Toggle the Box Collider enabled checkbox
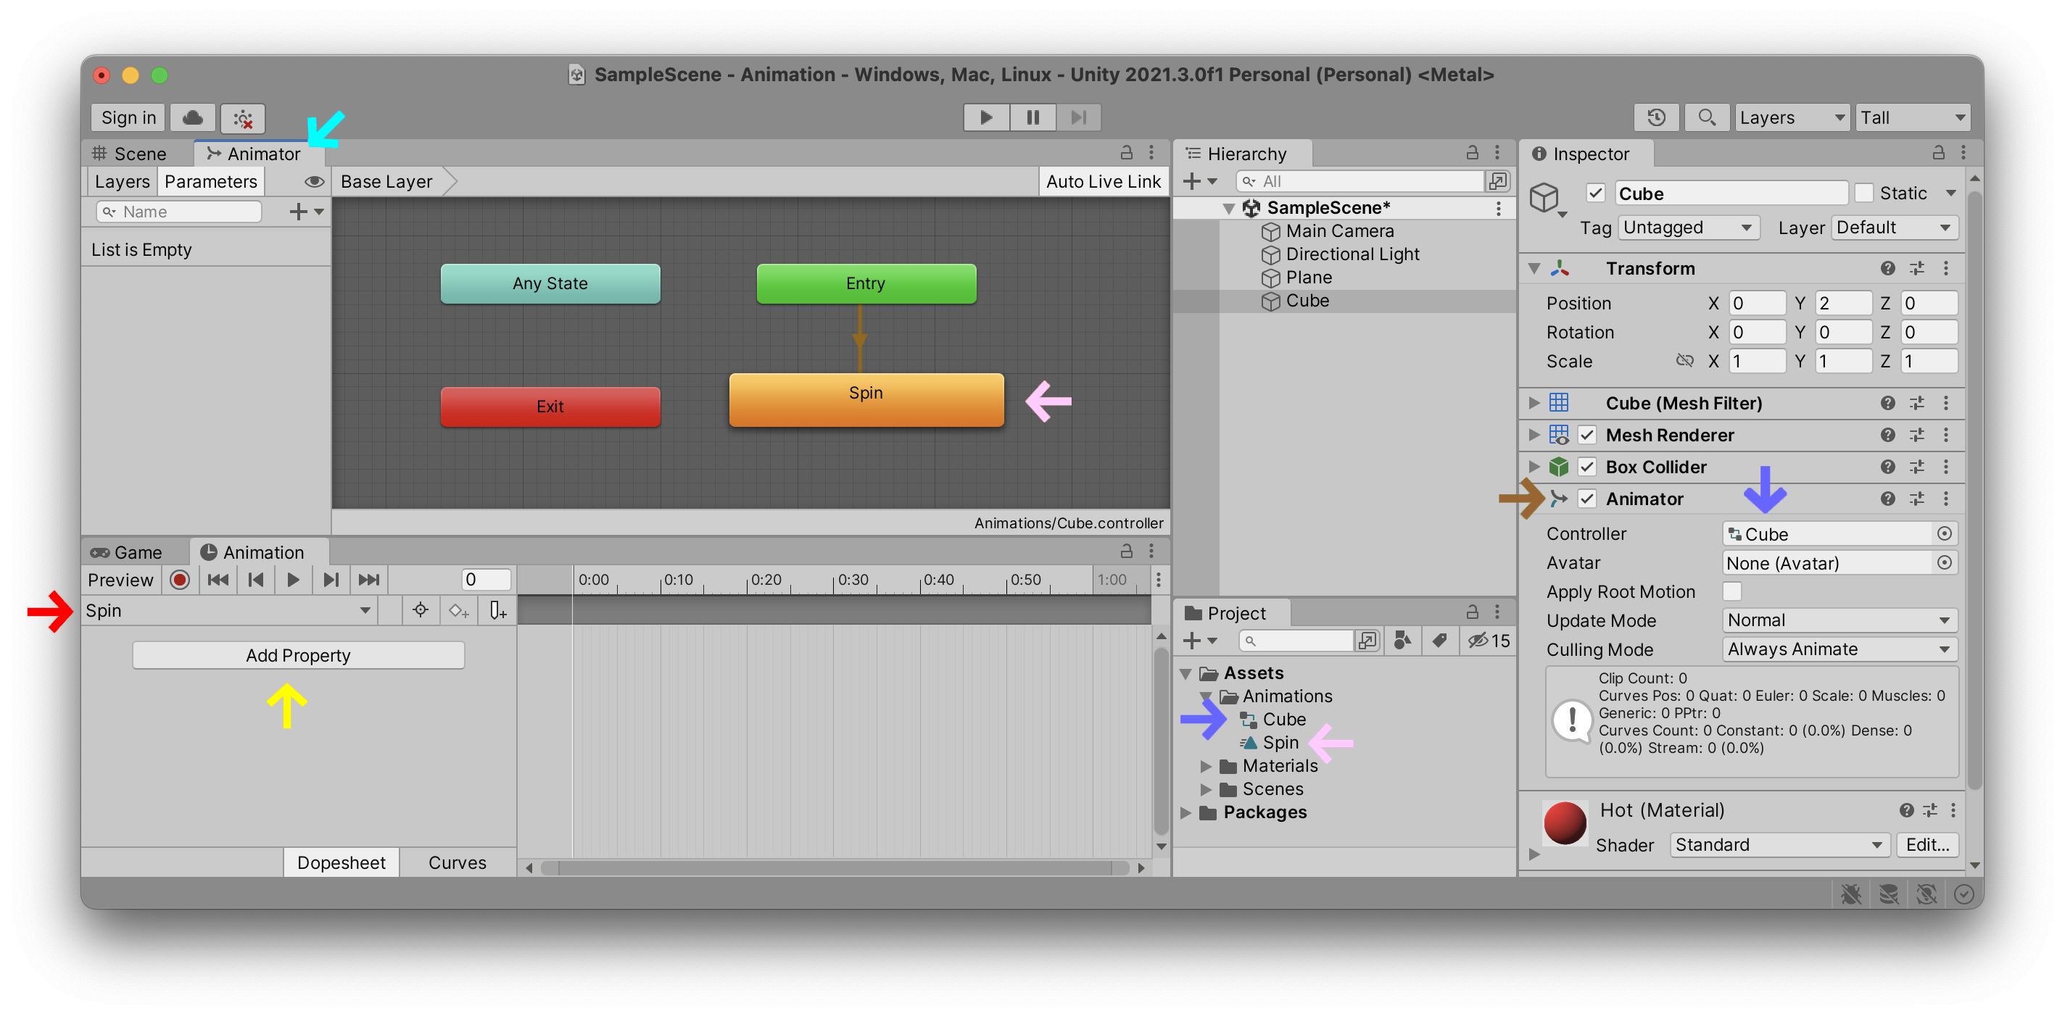The image size is (2065, 1016). (1591, 465)
